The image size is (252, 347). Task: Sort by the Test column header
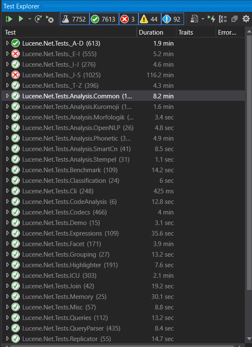point(69,33)
